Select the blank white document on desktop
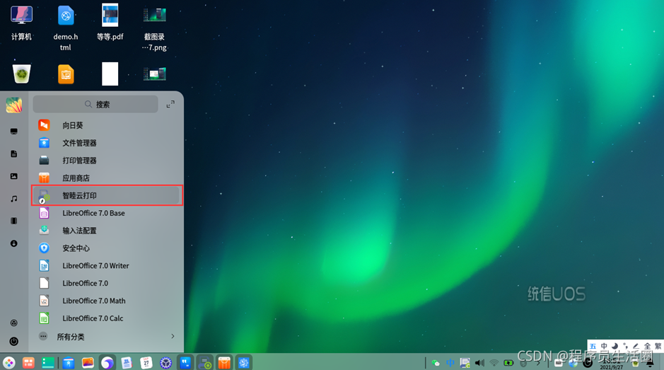This screenshot has height=370, width=664. tap(110, 74)
